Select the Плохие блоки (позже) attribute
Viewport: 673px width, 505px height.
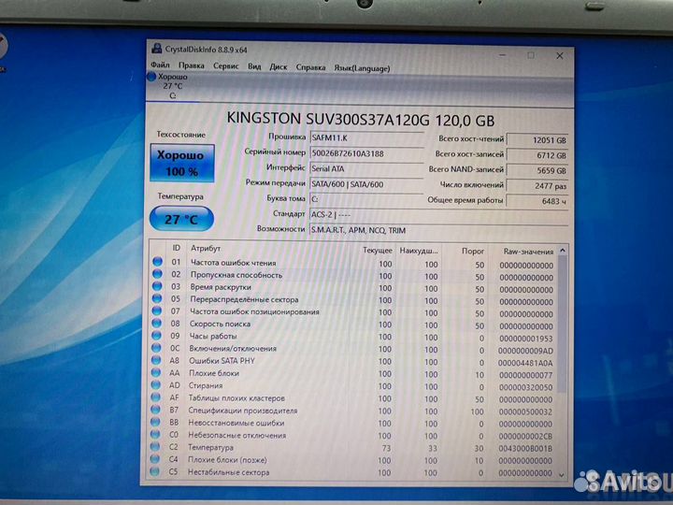point(353,460)
